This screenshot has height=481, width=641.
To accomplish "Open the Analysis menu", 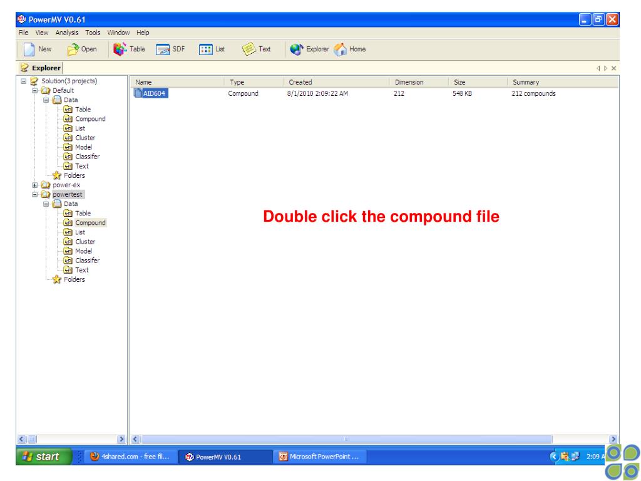I will point(66,33).
